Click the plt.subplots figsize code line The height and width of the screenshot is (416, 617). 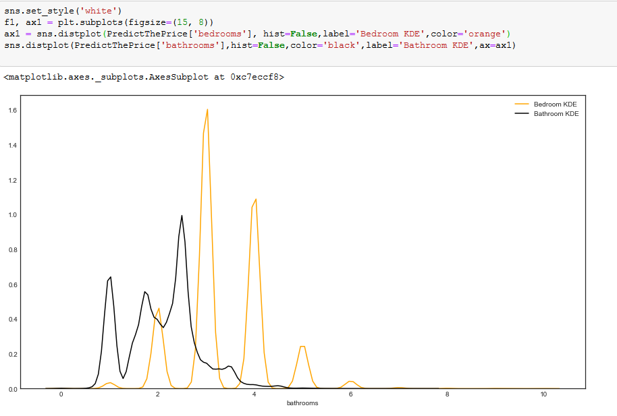(x=109, y=22)
